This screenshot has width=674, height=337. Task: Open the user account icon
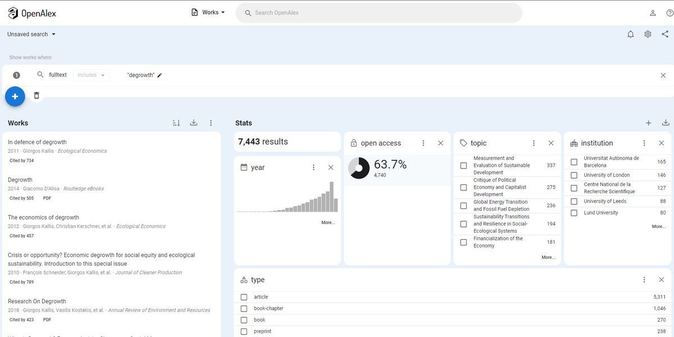[653, 13]
